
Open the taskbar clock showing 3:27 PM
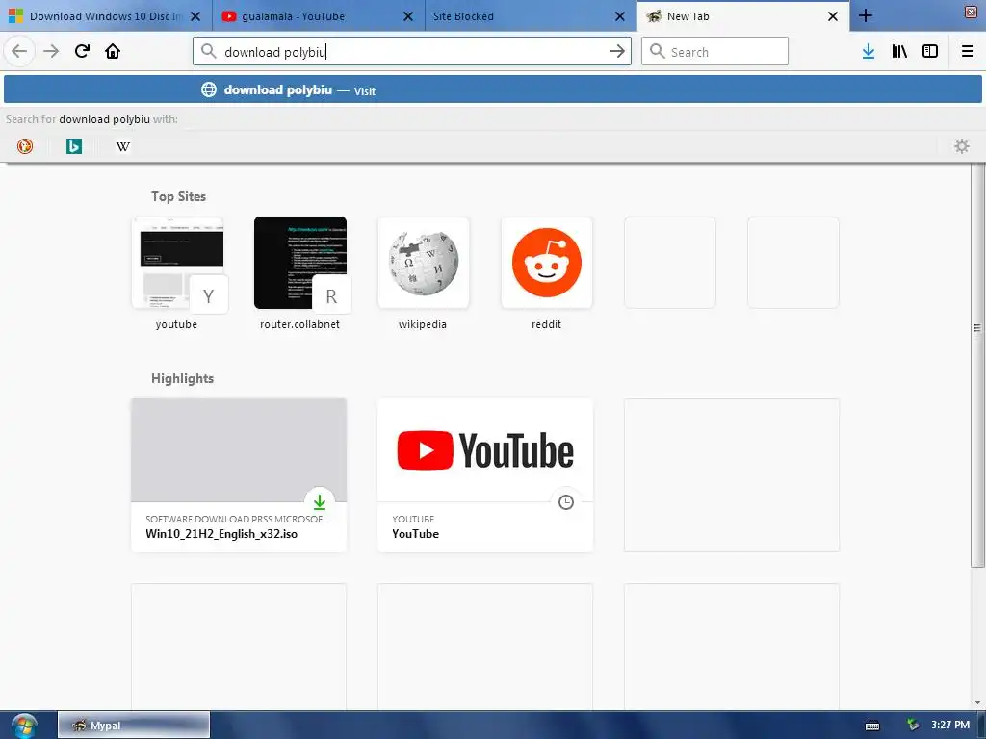pyautogui.click(x=950, y=725)
